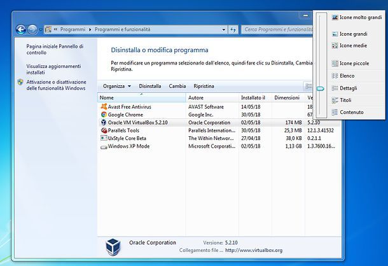Screen dimensions: 388x266
Task: Click the Ripristina toolbar button
Action: pyautogui.click(x=204, y=86)
